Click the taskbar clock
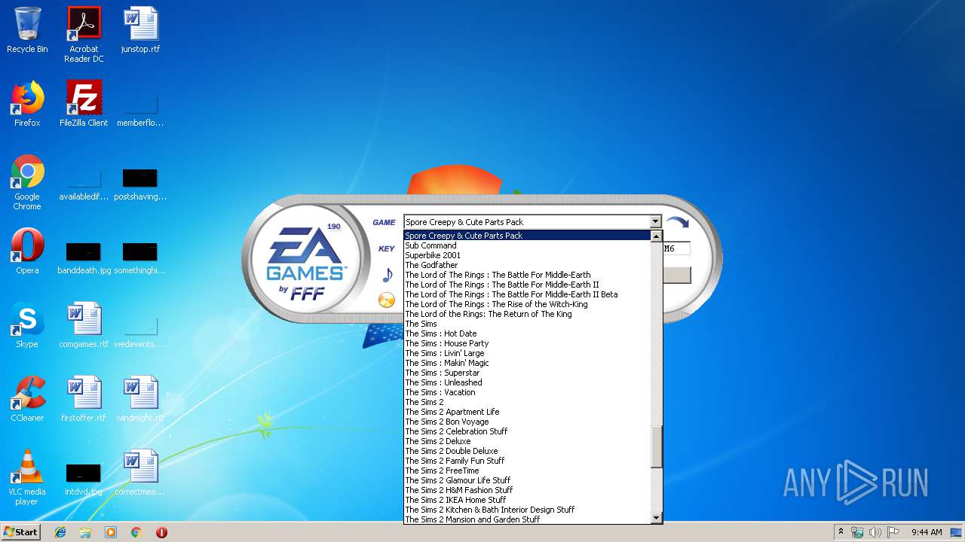Screen dimensions: 965x542 click(926, 532)
